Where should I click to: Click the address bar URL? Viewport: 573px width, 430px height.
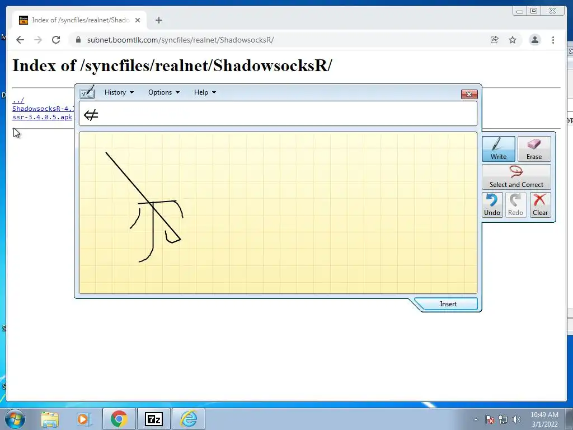(x=181, y=40)
